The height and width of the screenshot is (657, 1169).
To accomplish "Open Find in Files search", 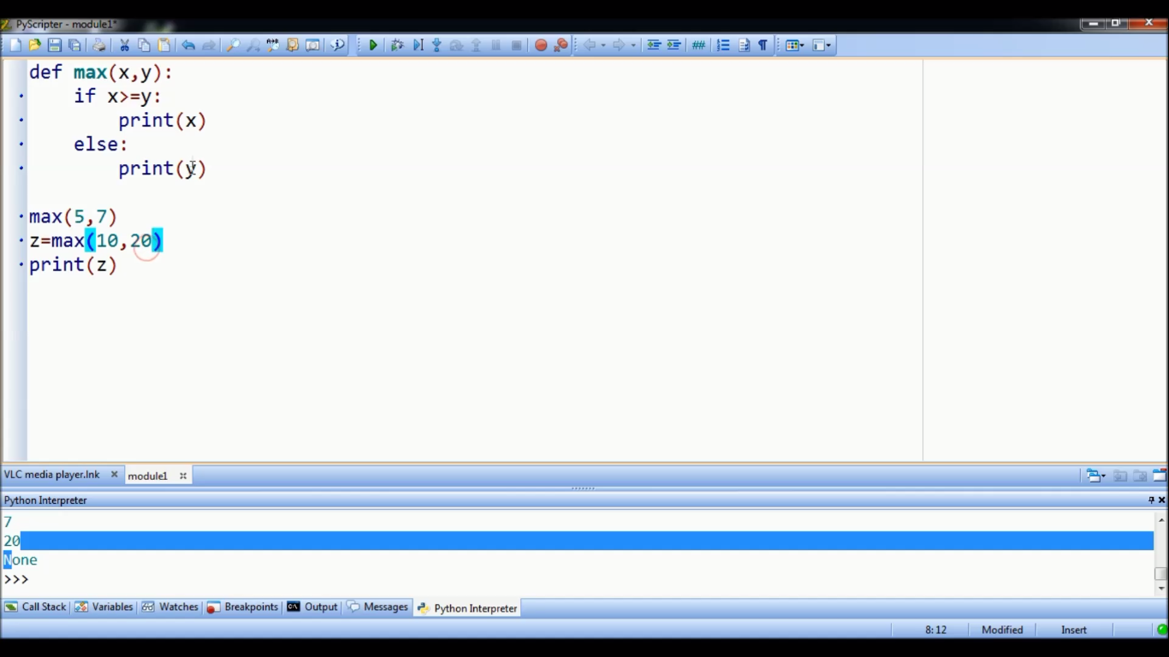I will pyautogui.click(x=291, y=44).
